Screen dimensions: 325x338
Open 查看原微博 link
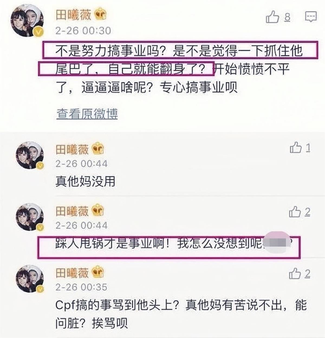coord(87,114)
